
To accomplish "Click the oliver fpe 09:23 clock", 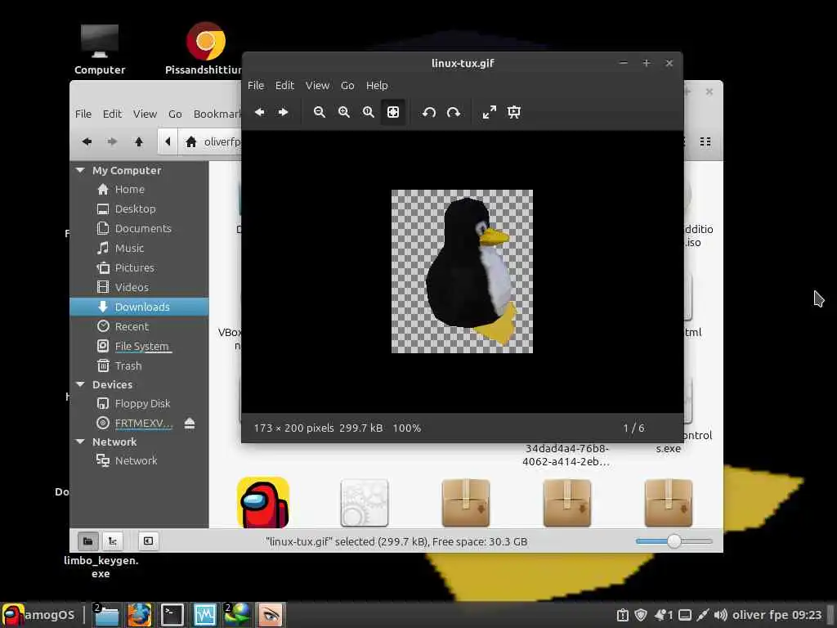I will [777, 615].
